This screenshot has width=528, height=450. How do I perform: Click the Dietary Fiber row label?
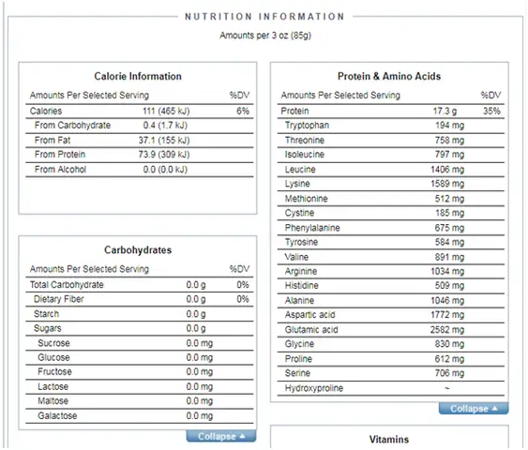pyautogui.click(x=58, y=299)
